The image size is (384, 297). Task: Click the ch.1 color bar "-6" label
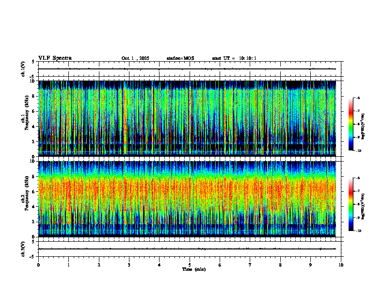click(x=357, y=98)
